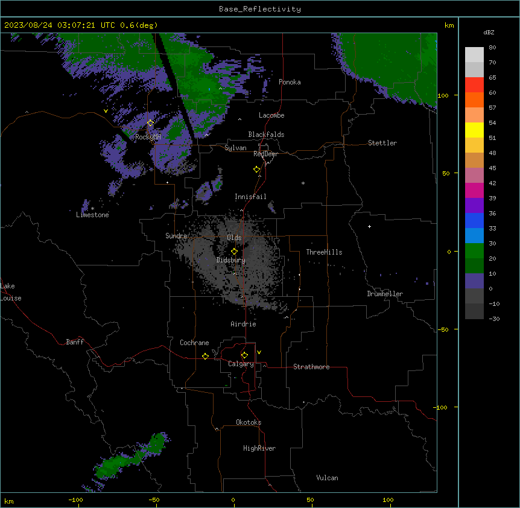Viewport: 520px width, 508px height.
Task: Select the white plus marker north of Drumheller
Action: pyautogui.click(x=369, y=226)
